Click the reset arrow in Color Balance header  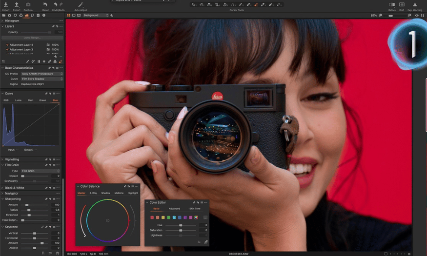(129, 186)
